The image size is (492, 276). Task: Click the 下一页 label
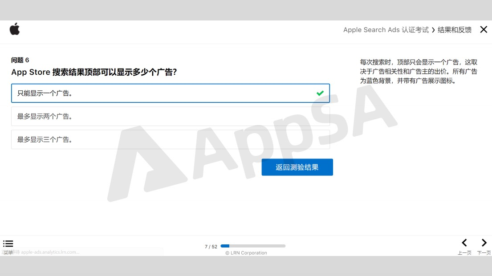(484, 253)
